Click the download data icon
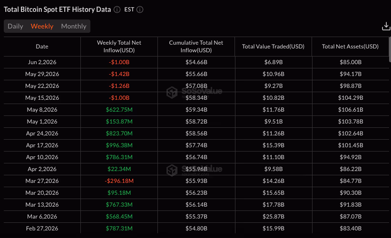391x238 pixels. point(386,26)
